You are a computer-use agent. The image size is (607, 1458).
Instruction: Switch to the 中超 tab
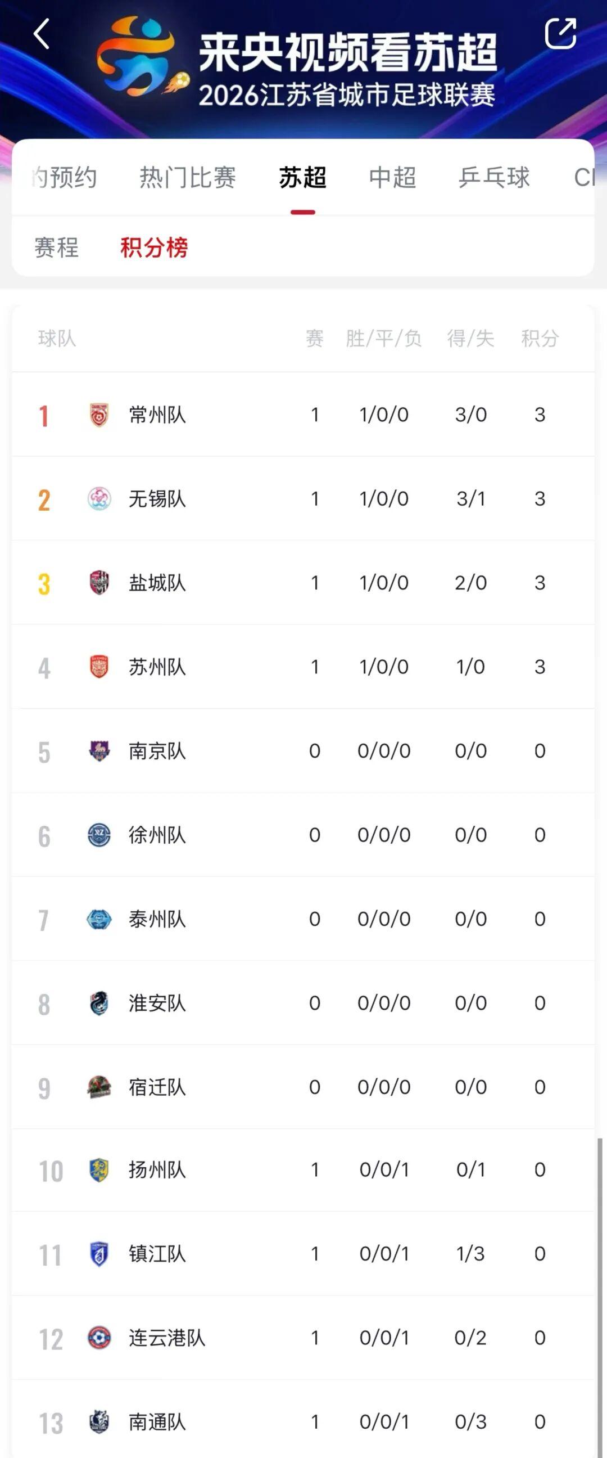pos(392,177)
